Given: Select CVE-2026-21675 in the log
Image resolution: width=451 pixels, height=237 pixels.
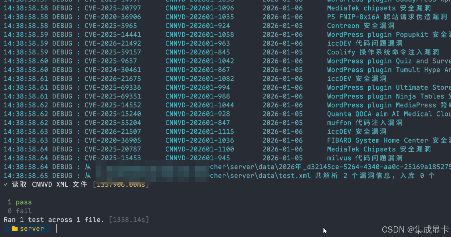Looking at the screenshot, I should click(x=112, y=79).
